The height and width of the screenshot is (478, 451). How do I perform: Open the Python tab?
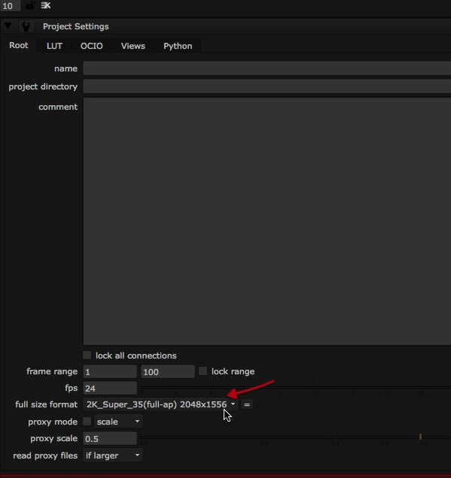178,46
